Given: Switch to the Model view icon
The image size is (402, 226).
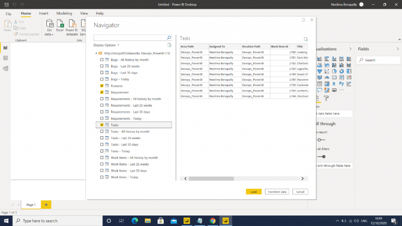Looking at the screenshot, I should pos(5,69).
